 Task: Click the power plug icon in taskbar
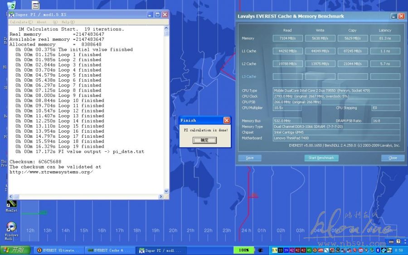coord(261,250)
